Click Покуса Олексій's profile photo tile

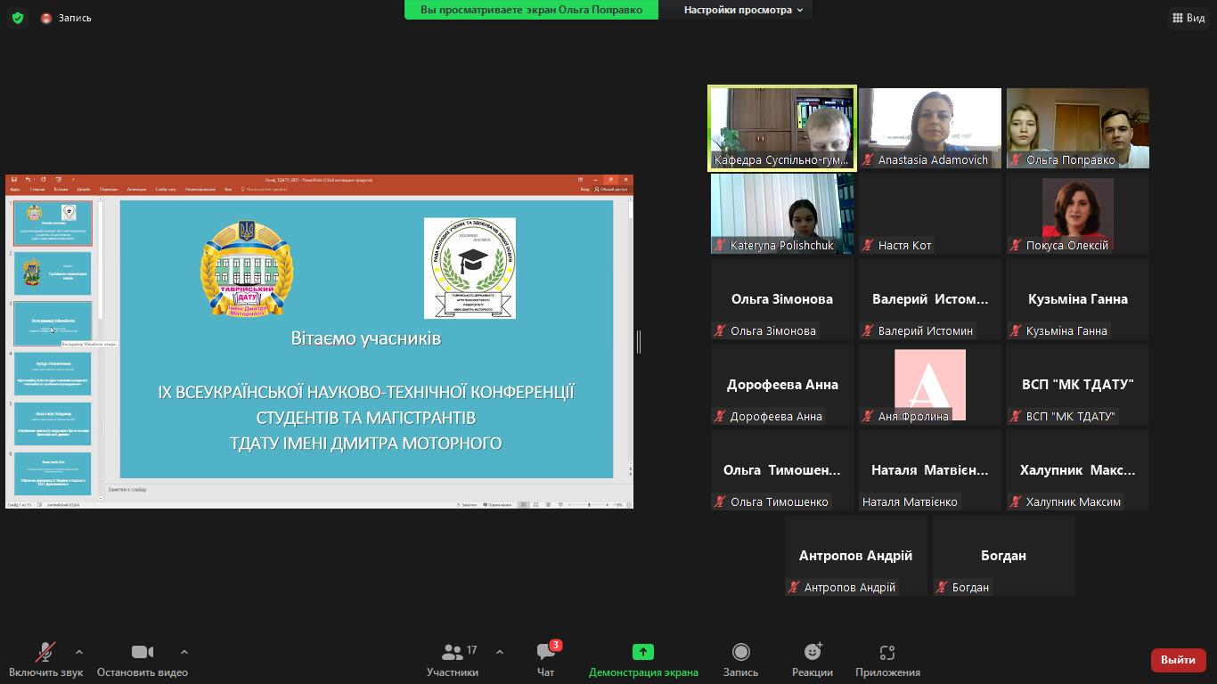[x=1078, y=214]
